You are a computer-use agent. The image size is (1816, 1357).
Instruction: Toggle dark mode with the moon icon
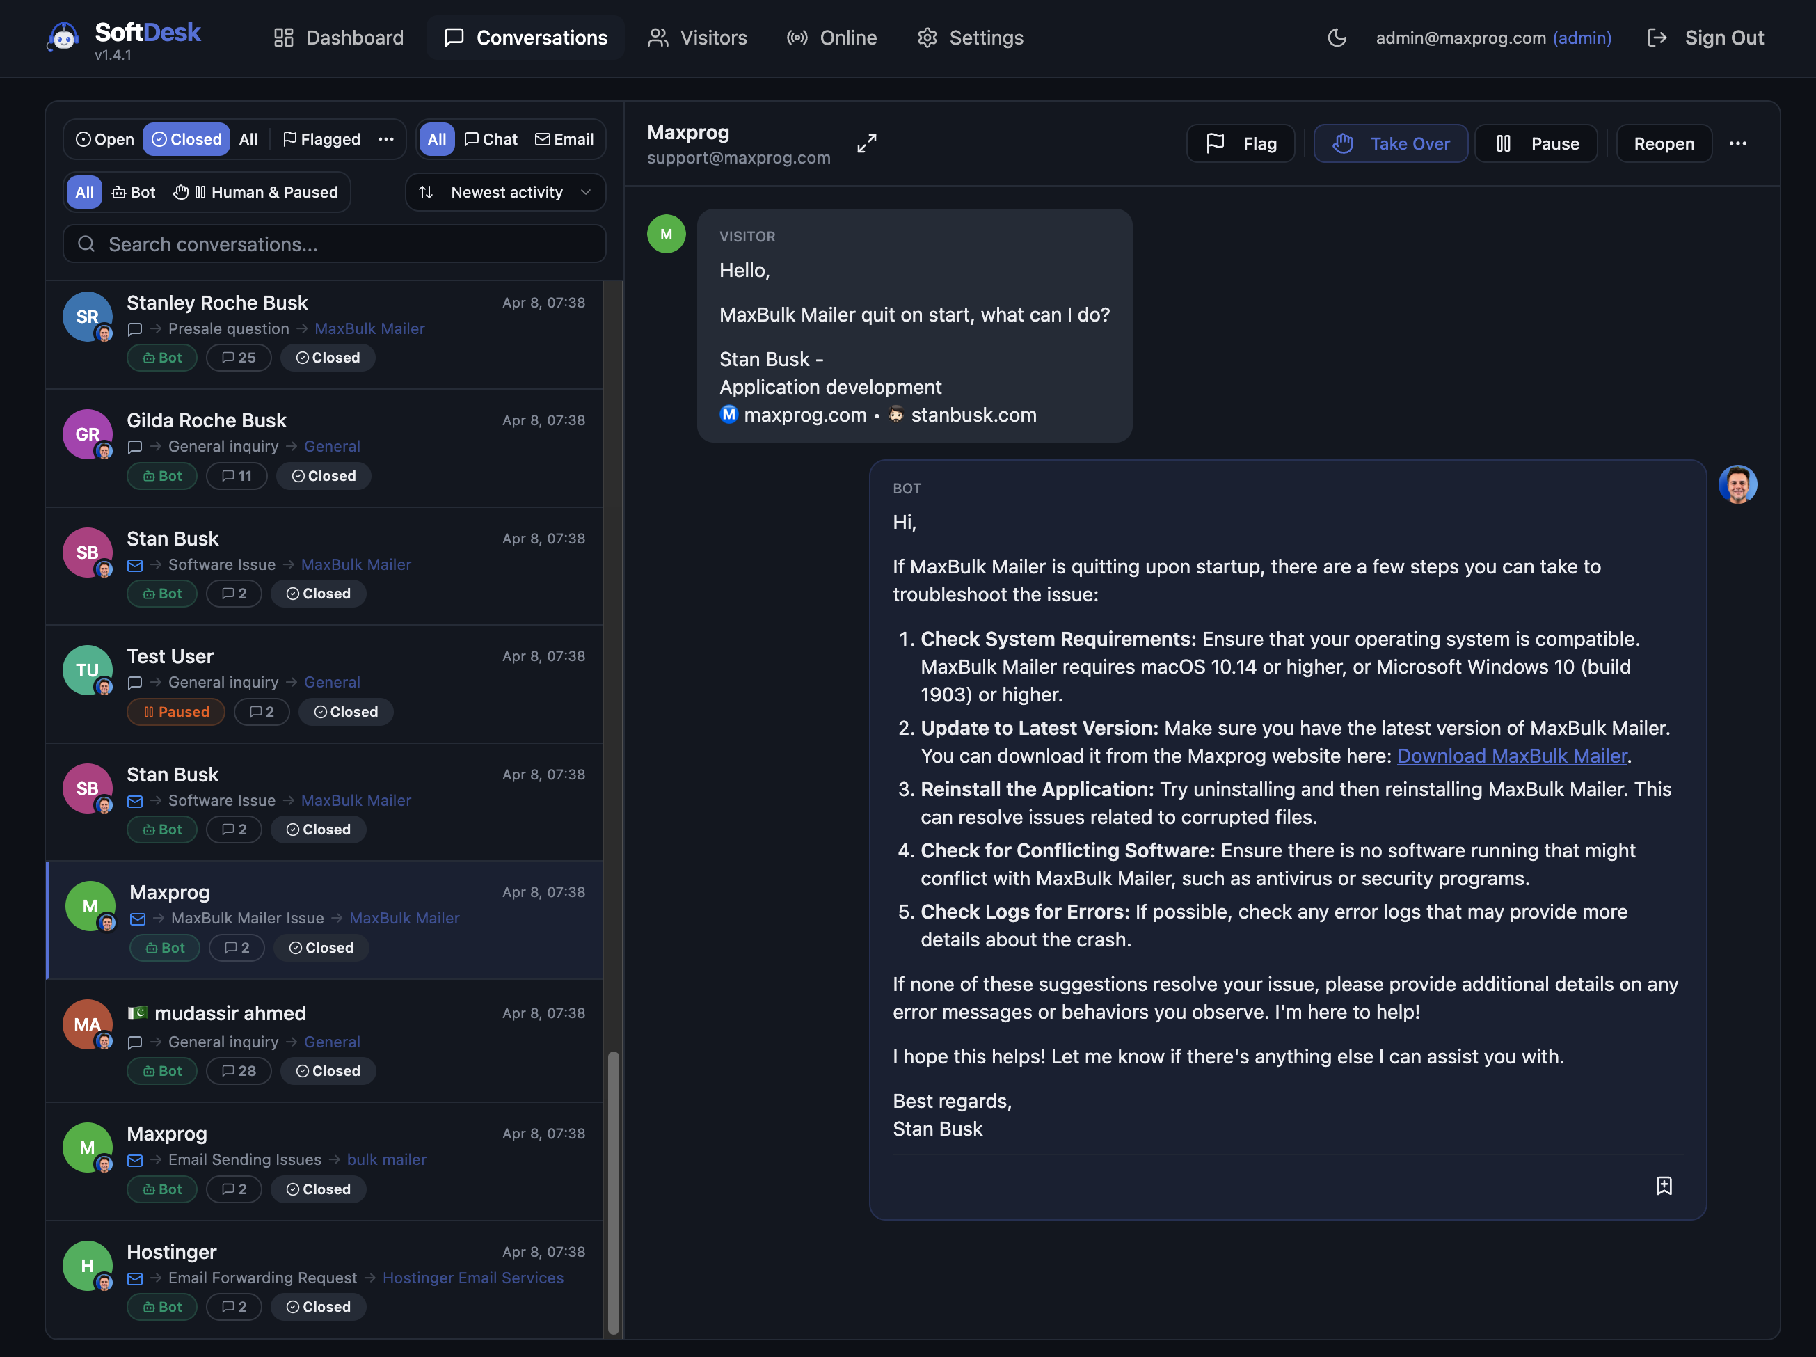pyautogui.click(x=1337, y=38)
